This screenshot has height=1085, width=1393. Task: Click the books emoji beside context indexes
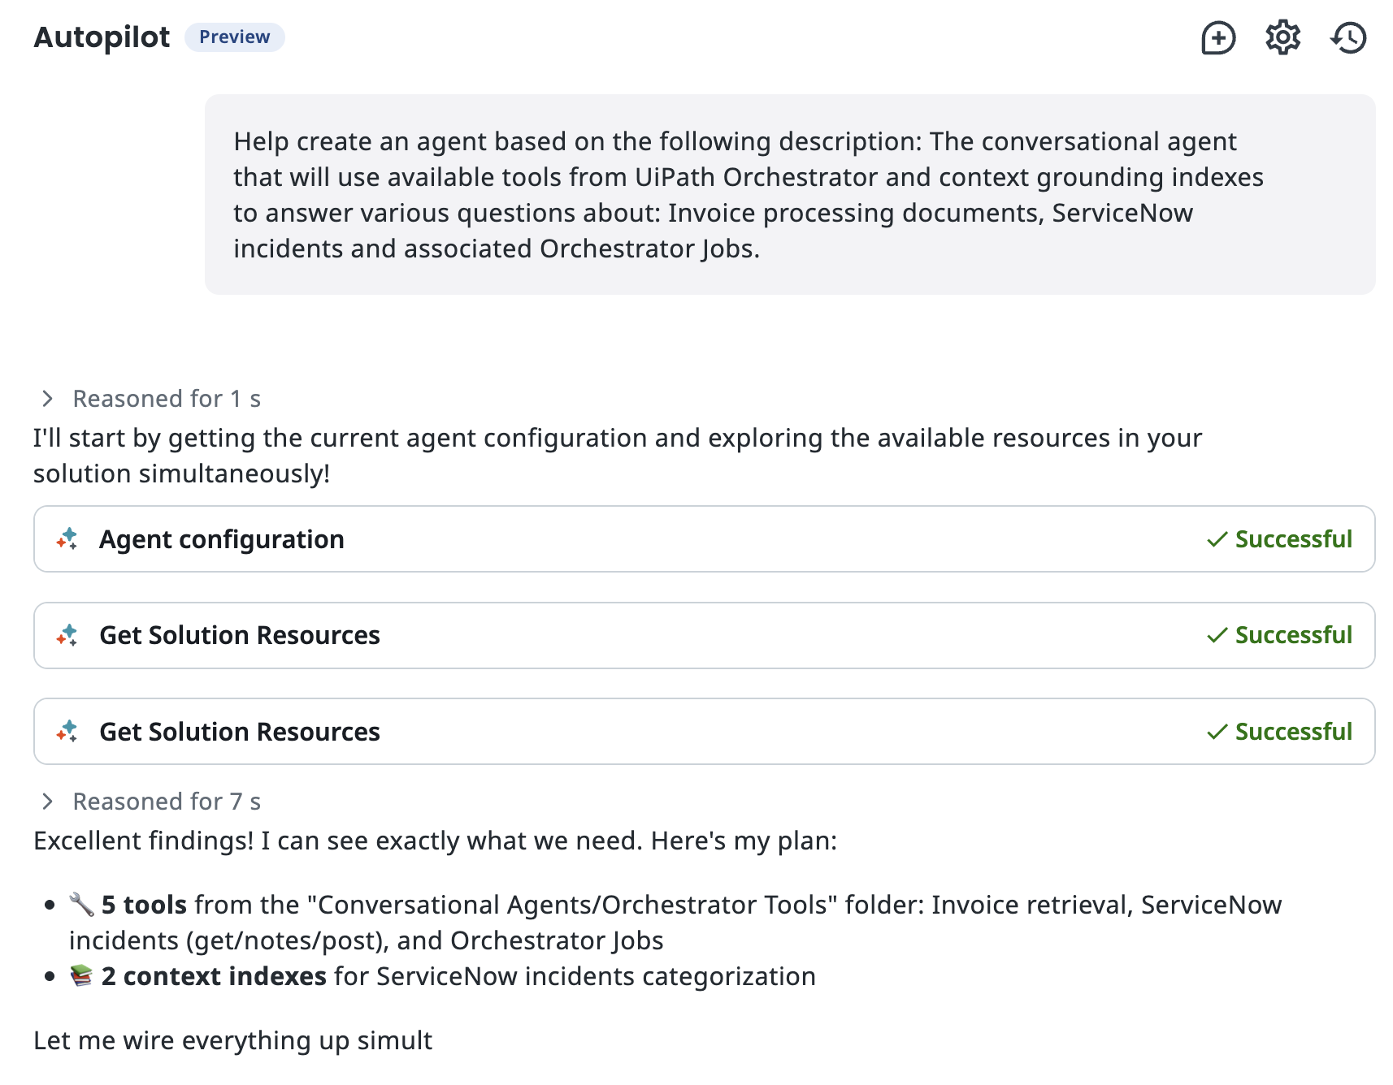tap(81, 976)
